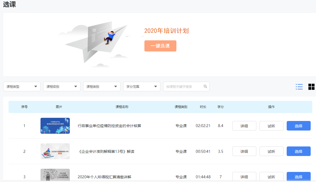This screenshot has width=316, height=182.
Task: Click 试听 for 2020年个人所得税汇算清缴讲解
Action: pos(271,177)
